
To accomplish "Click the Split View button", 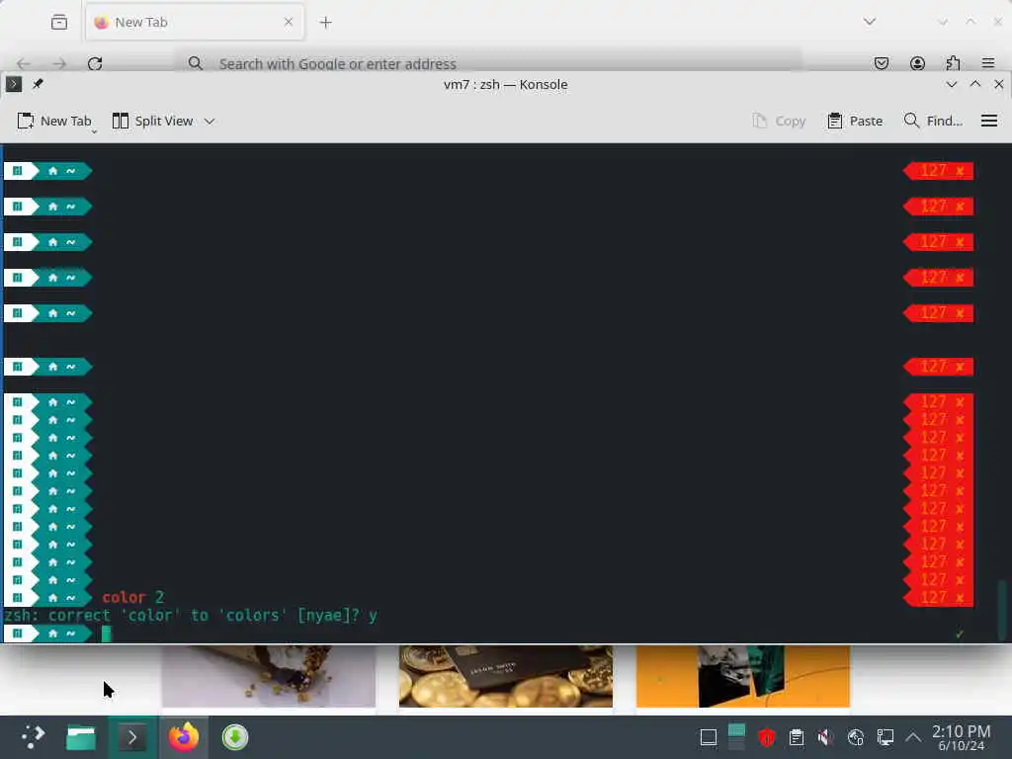I will point(152,121).
